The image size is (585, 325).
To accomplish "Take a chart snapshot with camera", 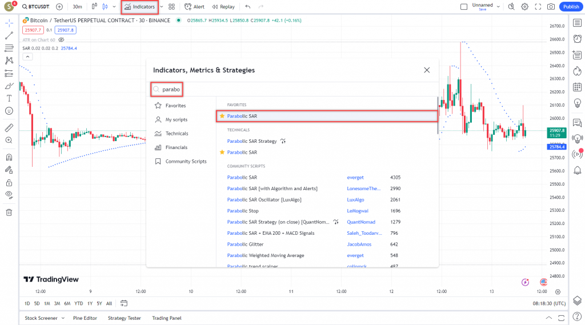I will [x=551, y=7].
